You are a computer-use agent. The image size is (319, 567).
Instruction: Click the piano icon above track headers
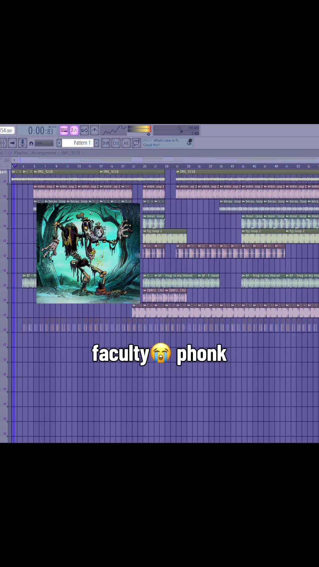click(7, 160)
